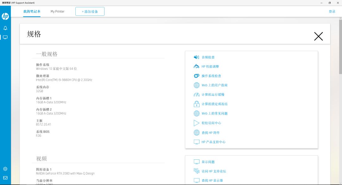Switch to 我的笔记本 tab
The height and width of the screenshot is (185, 342).
pos(32,11)
